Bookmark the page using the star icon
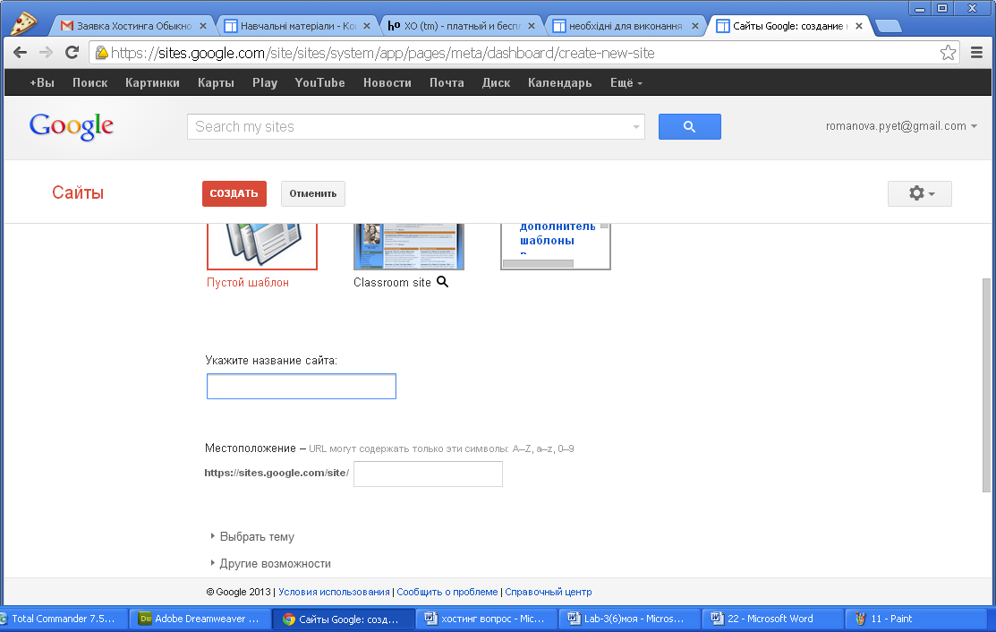This screenshot has width=996, height=632. pyautogui.click(x=948, y=53)
